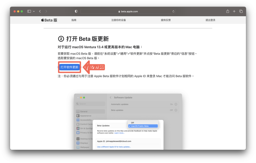This screenshot has width=256, height=163.
Task: Select the Siri & Spotlight sidebar item
Action: point(84,128)
